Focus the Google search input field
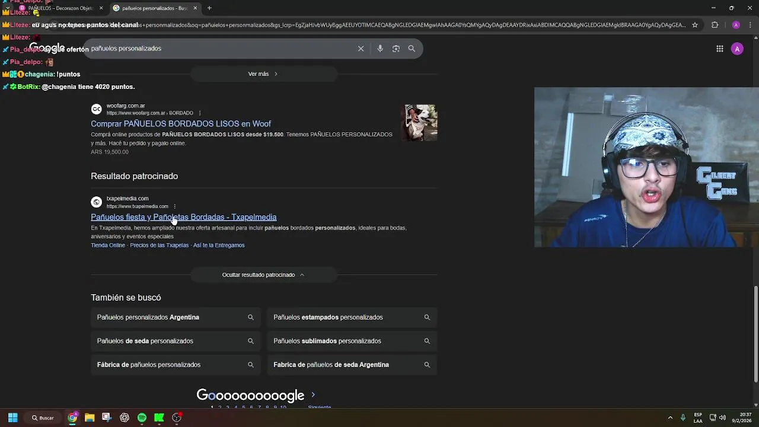This screenshot has width=759, height=427. (x=222, y=49)
